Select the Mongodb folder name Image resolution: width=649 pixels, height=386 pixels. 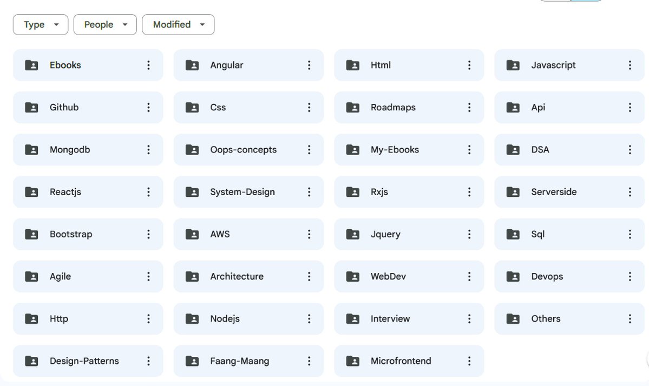(70, 150)
